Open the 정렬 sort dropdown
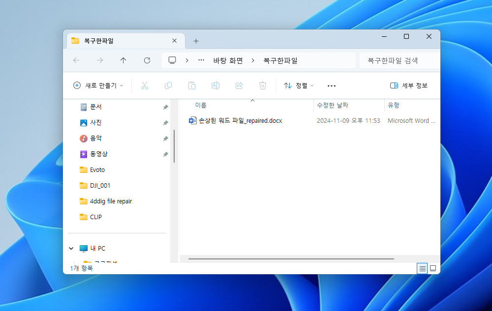This screenshot has height=311, width=492. pos(299,85)
